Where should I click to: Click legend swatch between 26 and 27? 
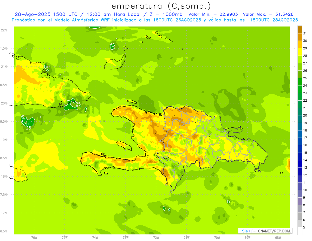click(x=300, y=67)
